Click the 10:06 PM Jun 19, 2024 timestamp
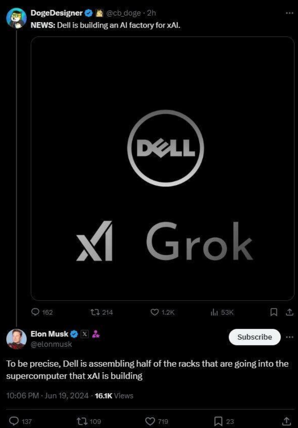Image resolution: width=298 pixels, height=428 pixels. click(x=48, y=395)
